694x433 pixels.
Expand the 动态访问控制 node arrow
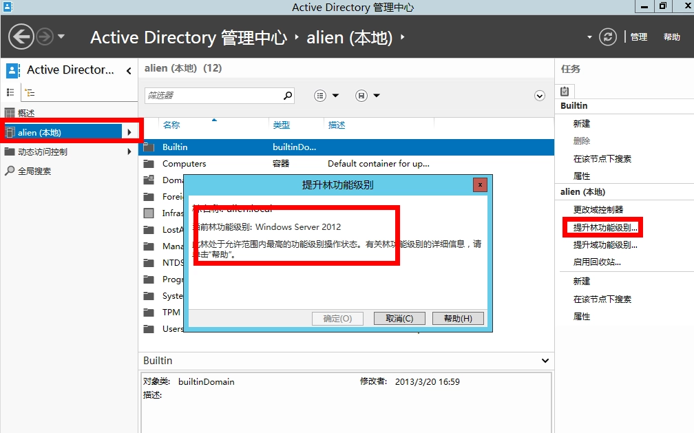[x=129, y=151]
